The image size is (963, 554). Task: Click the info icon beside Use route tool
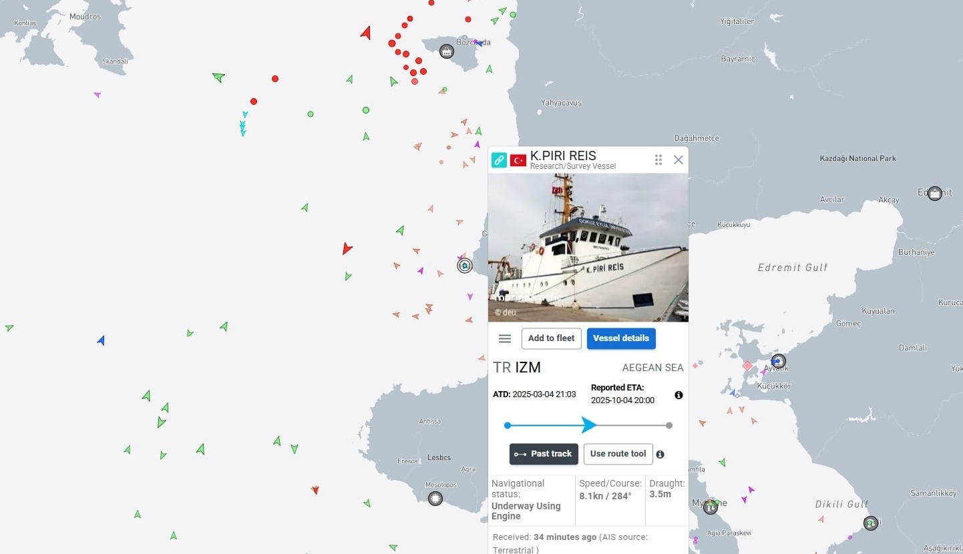pyautogui.click(x=660, y=455)
